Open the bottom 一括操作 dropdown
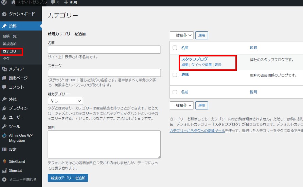This screenshot has width=303, height=187. coord(181,105)
